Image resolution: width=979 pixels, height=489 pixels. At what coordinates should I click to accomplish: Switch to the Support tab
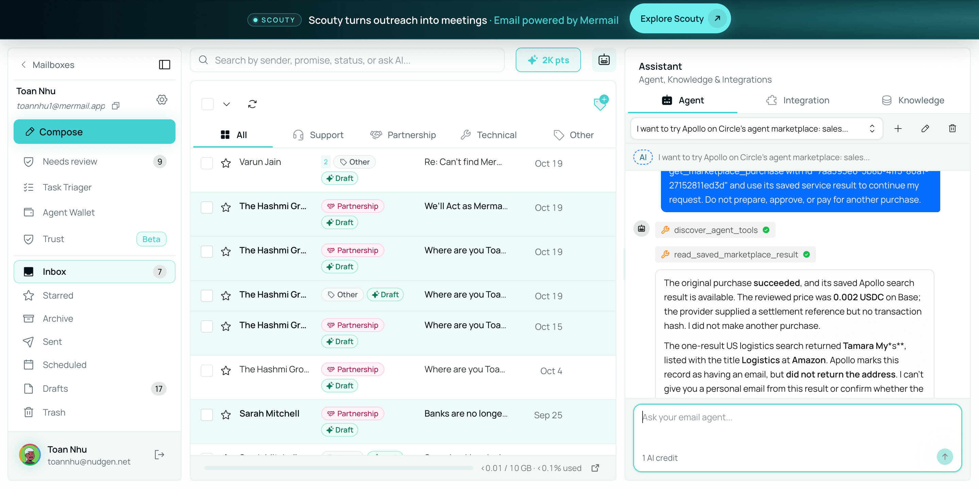pyautogui.click(x=318, y=135)
